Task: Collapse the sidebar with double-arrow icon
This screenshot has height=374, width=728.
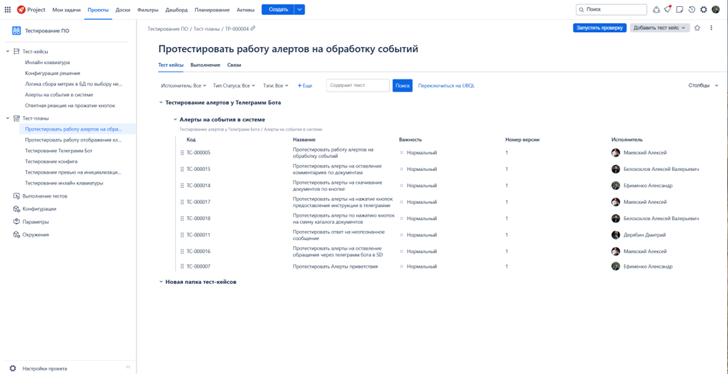Action: [128, 367]
